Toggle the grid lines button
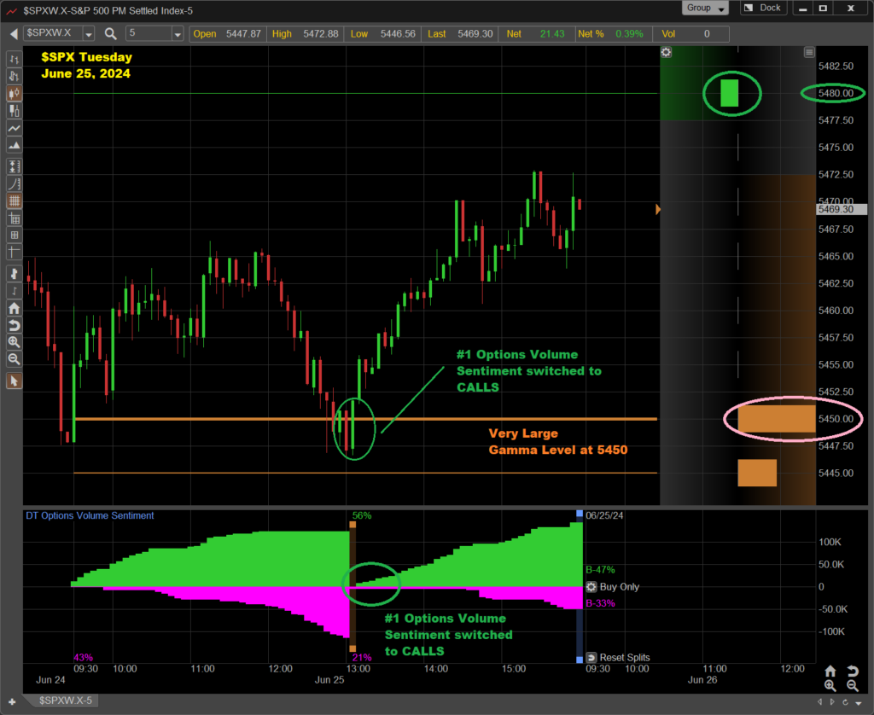This screenshot has width=874, height=715. coord(14,201)
